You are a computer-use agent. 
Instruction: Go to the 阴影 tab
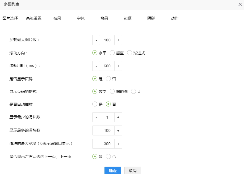[151, 18]
